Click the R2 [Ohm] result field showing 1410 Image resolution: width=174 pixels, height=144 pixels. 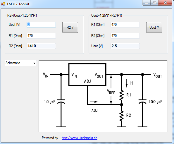[x=41, y=46]
